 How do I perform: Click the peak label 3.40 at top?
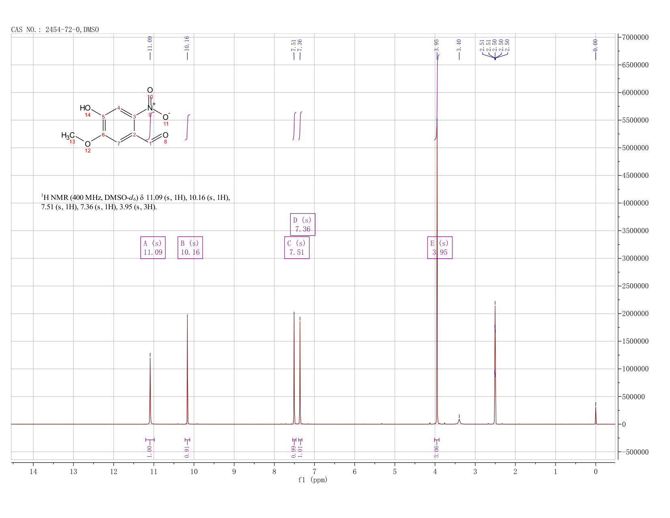[x=459, y=45]
